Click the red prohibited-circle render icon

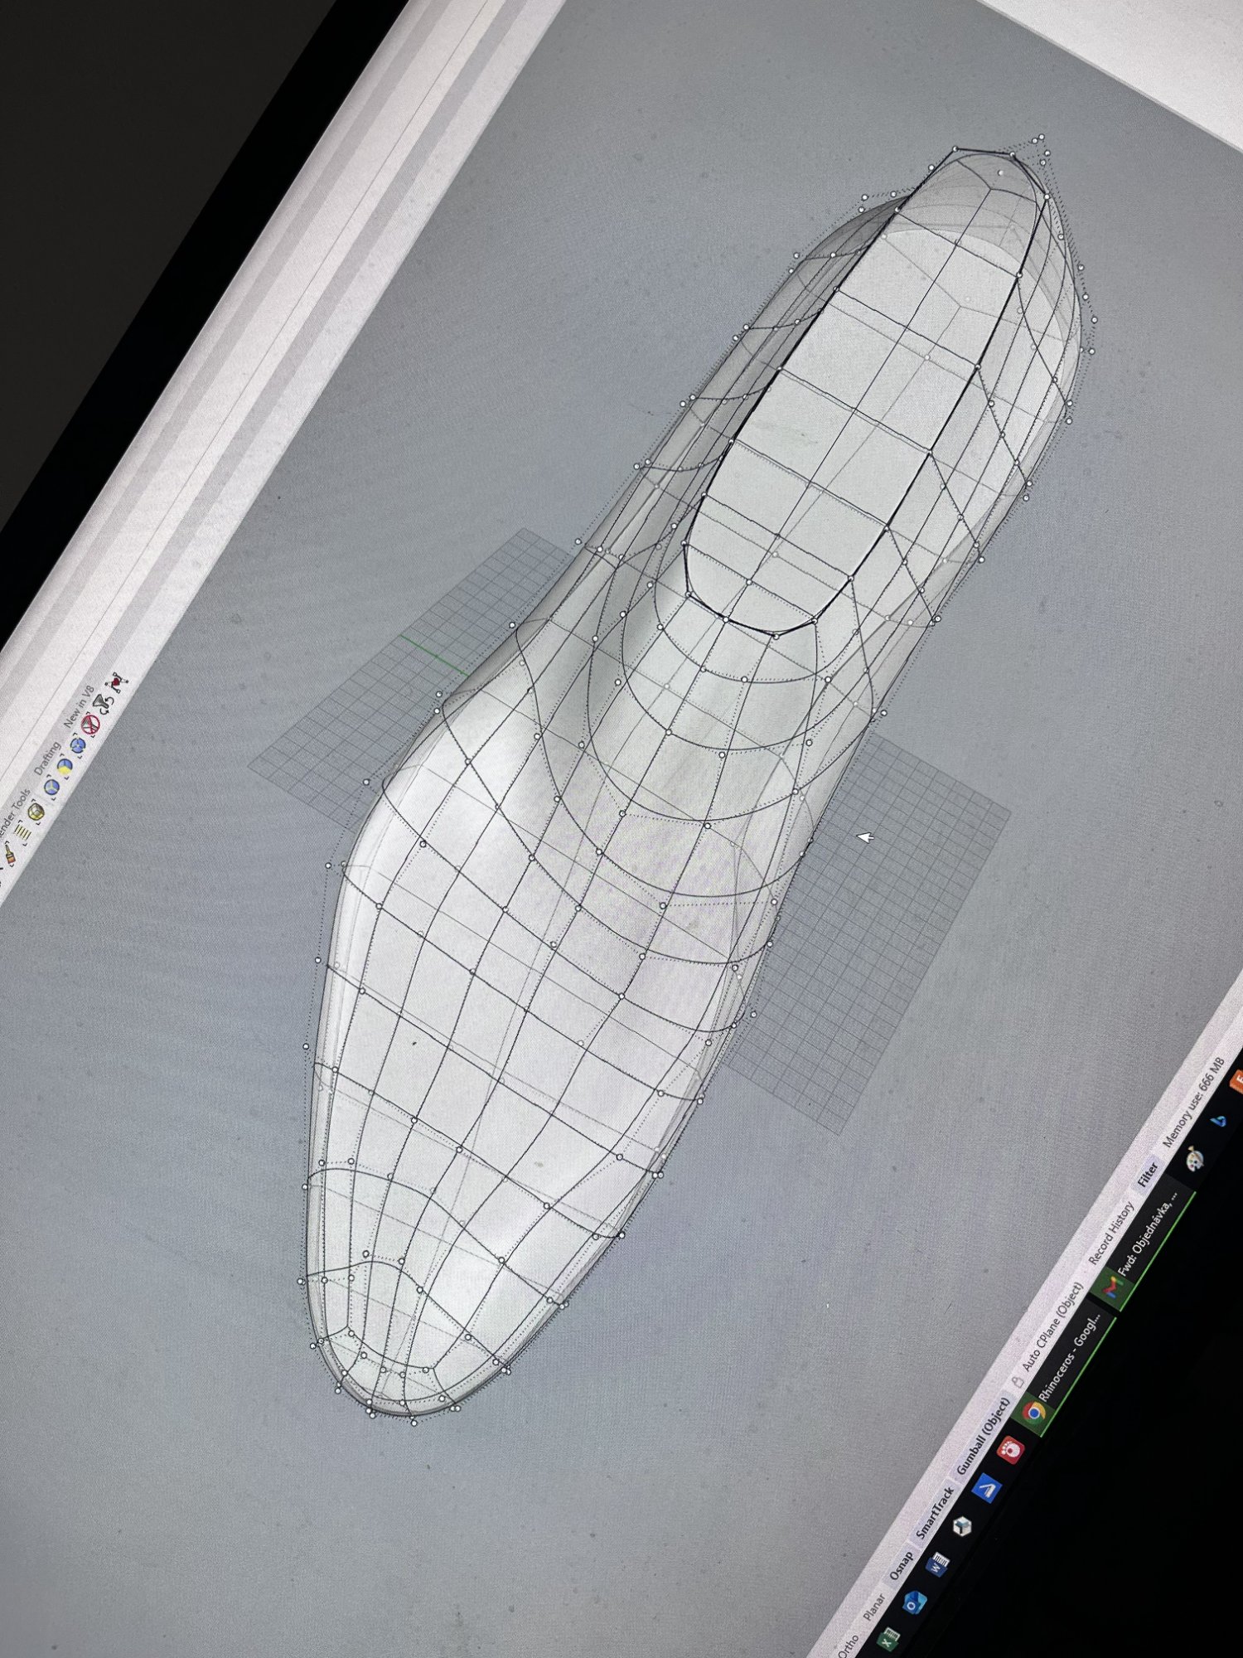[x=90, y=725]
